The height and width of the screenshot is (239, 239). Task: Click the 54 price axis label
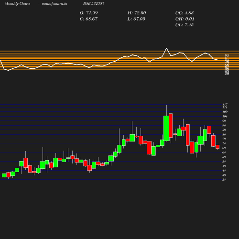pyautogui.click(x=224, y=162)
